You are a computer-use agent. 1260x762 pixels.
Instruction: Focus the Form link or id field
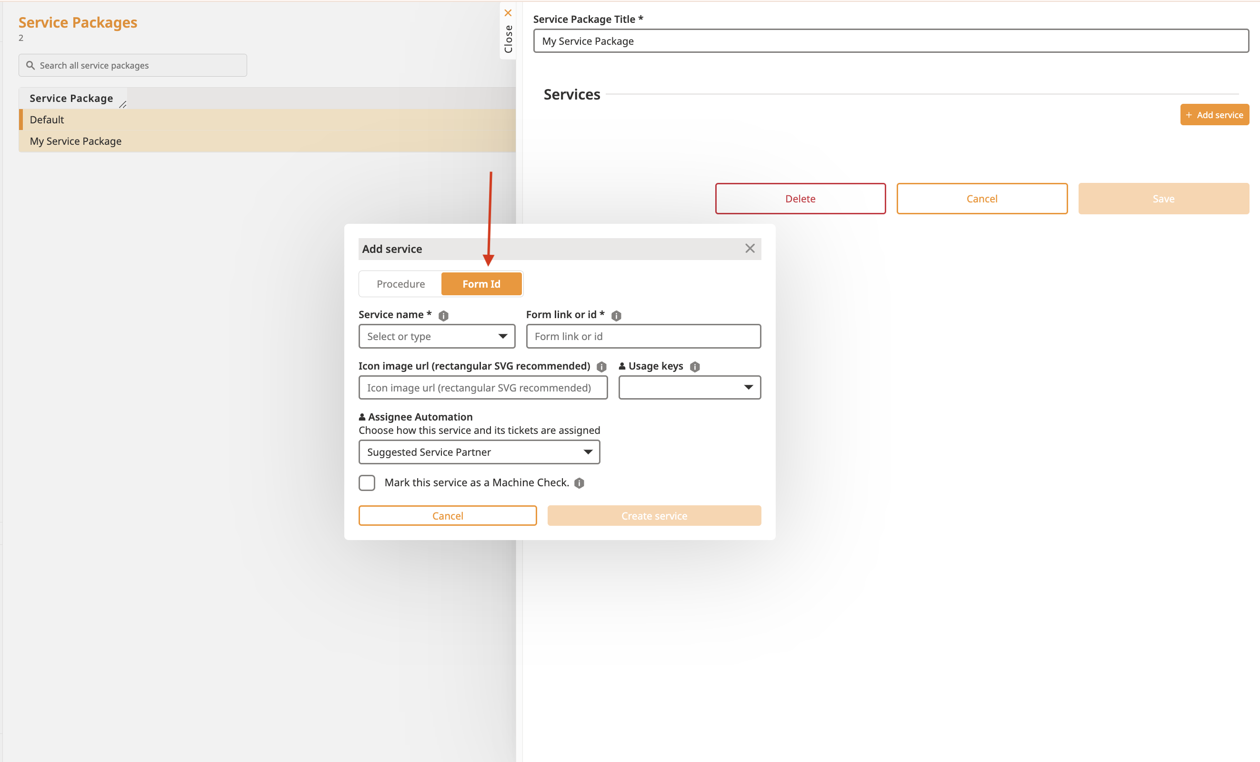coord(643,336)
